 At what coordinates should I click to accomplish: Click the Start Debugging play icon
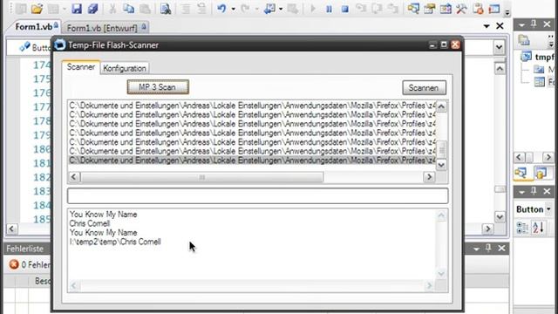[313, 8]
